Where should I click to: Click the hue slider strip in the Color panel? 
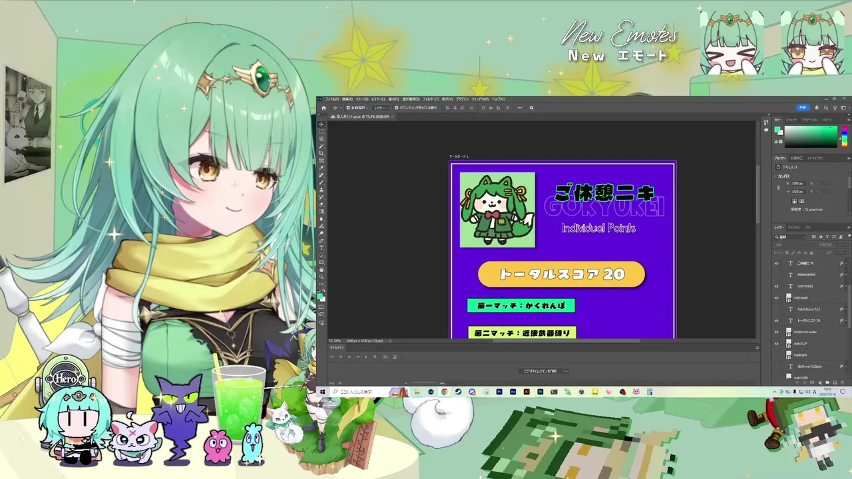[845, 136]
